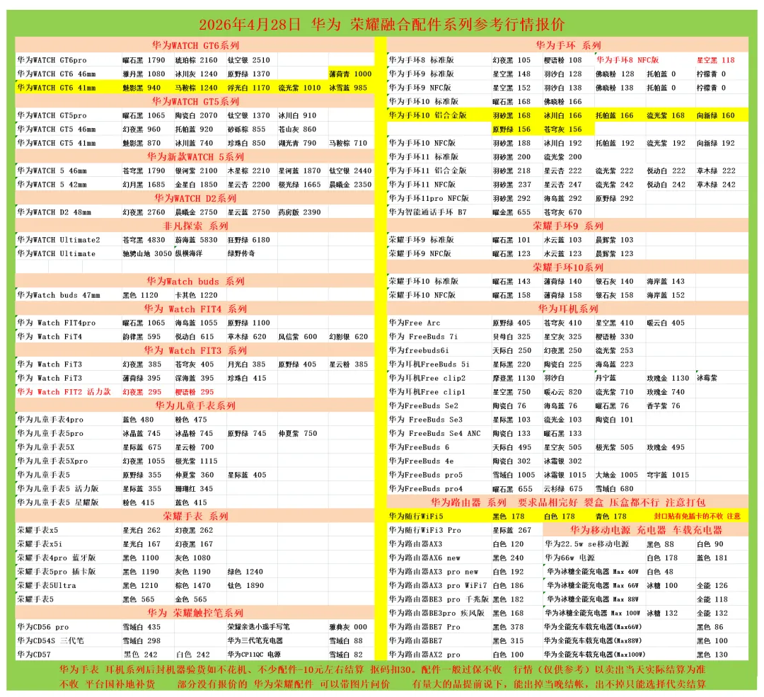Select the "非凡探索 系列" section header

pyautogui.click(x=195, y=226)
